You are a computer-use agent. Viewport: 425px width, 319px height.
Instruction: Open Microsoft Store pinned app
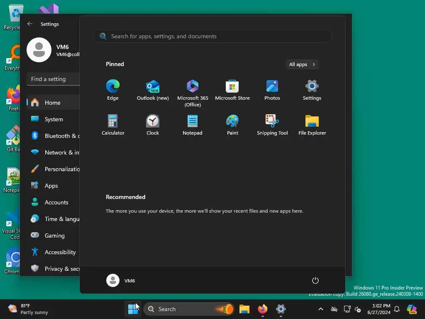[232, 90]
